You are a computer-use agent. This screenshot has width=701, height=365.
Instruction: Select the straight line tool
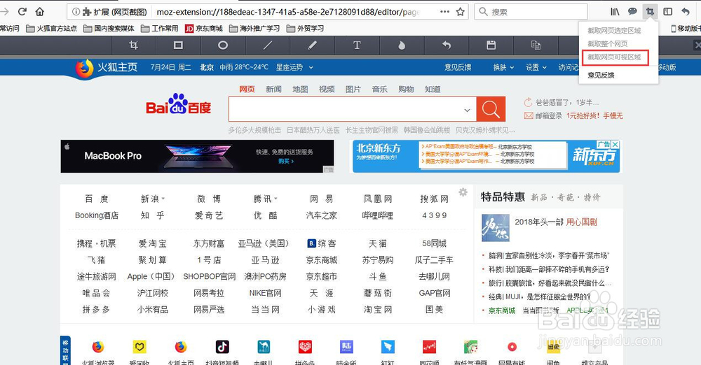(267, 45)
